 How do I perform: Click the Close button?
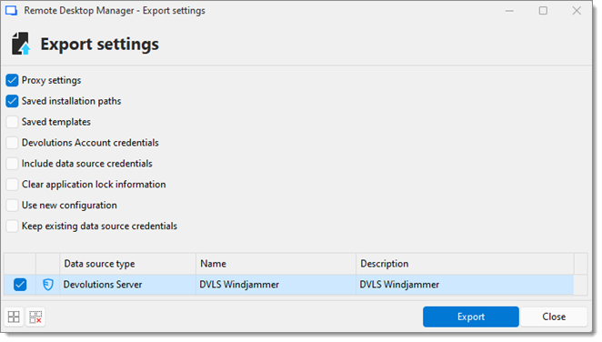pyautogui.click(x=554, y=317)
